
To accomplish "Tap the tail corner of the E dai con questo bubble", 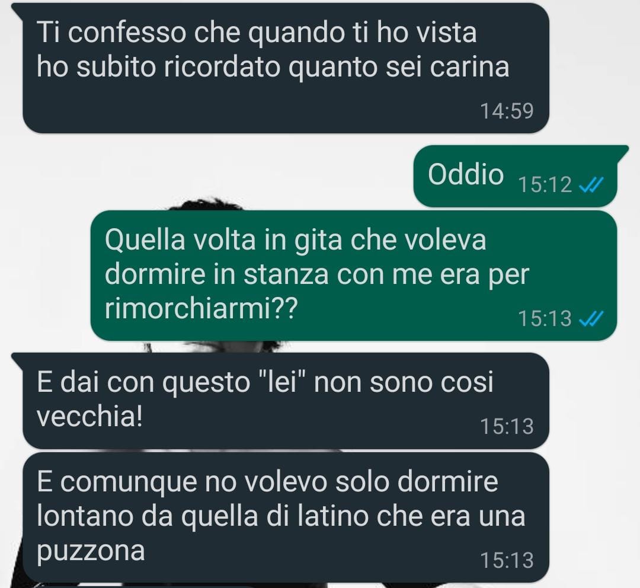I will [18, 360].
